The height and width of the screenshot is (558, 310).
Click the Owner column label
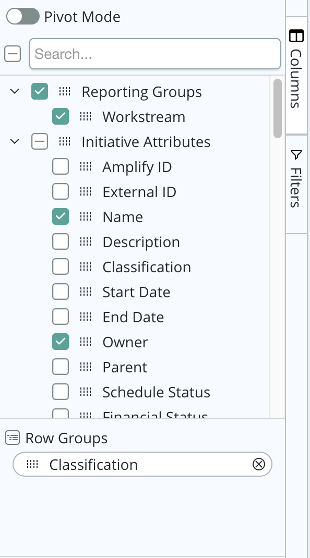125,342
